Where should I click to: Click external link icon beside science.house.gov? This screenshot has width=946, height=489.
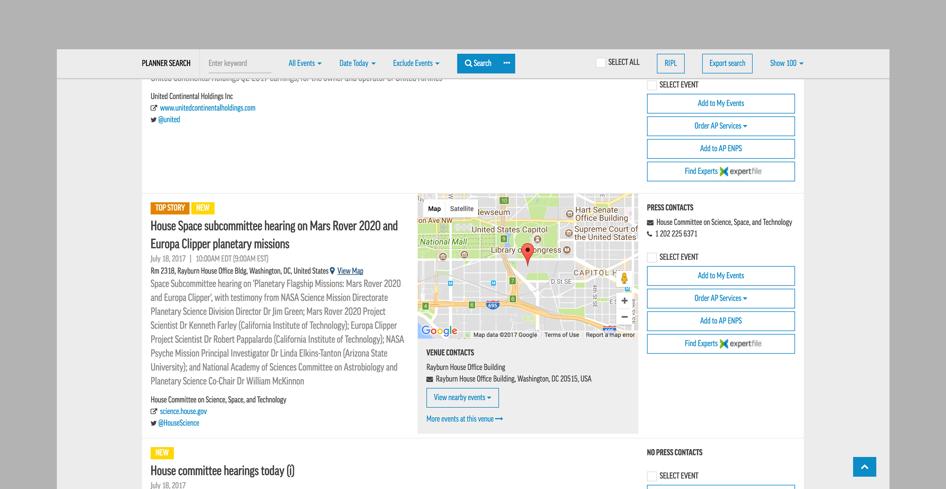154,411
